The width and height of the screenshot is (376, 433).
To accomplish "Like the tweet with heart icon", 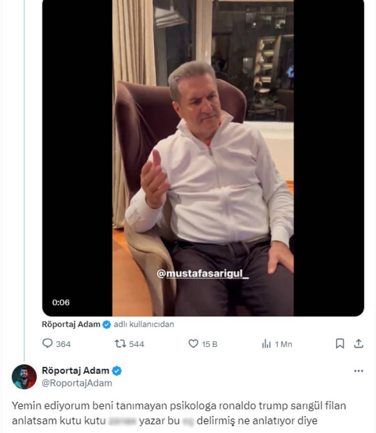I will point(193,344).
